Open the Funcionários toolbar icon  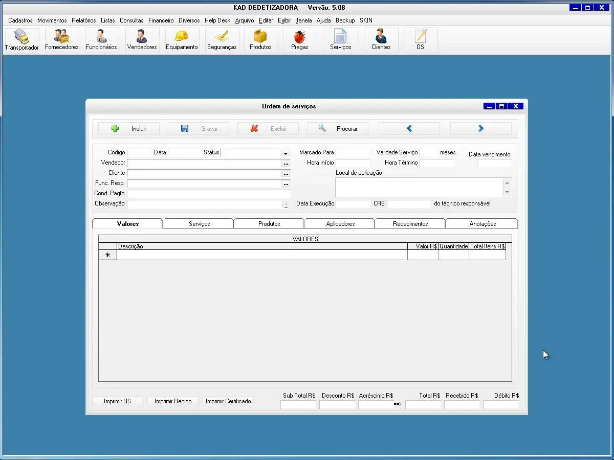click(x=101, y=40)
